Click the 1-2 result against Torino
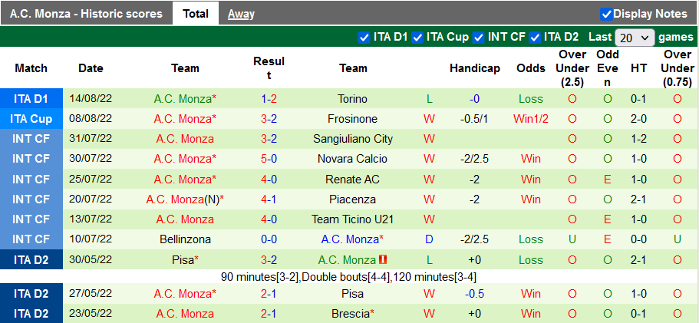The image size is (699, 323). pyautogui.click(x=269, y=99)
